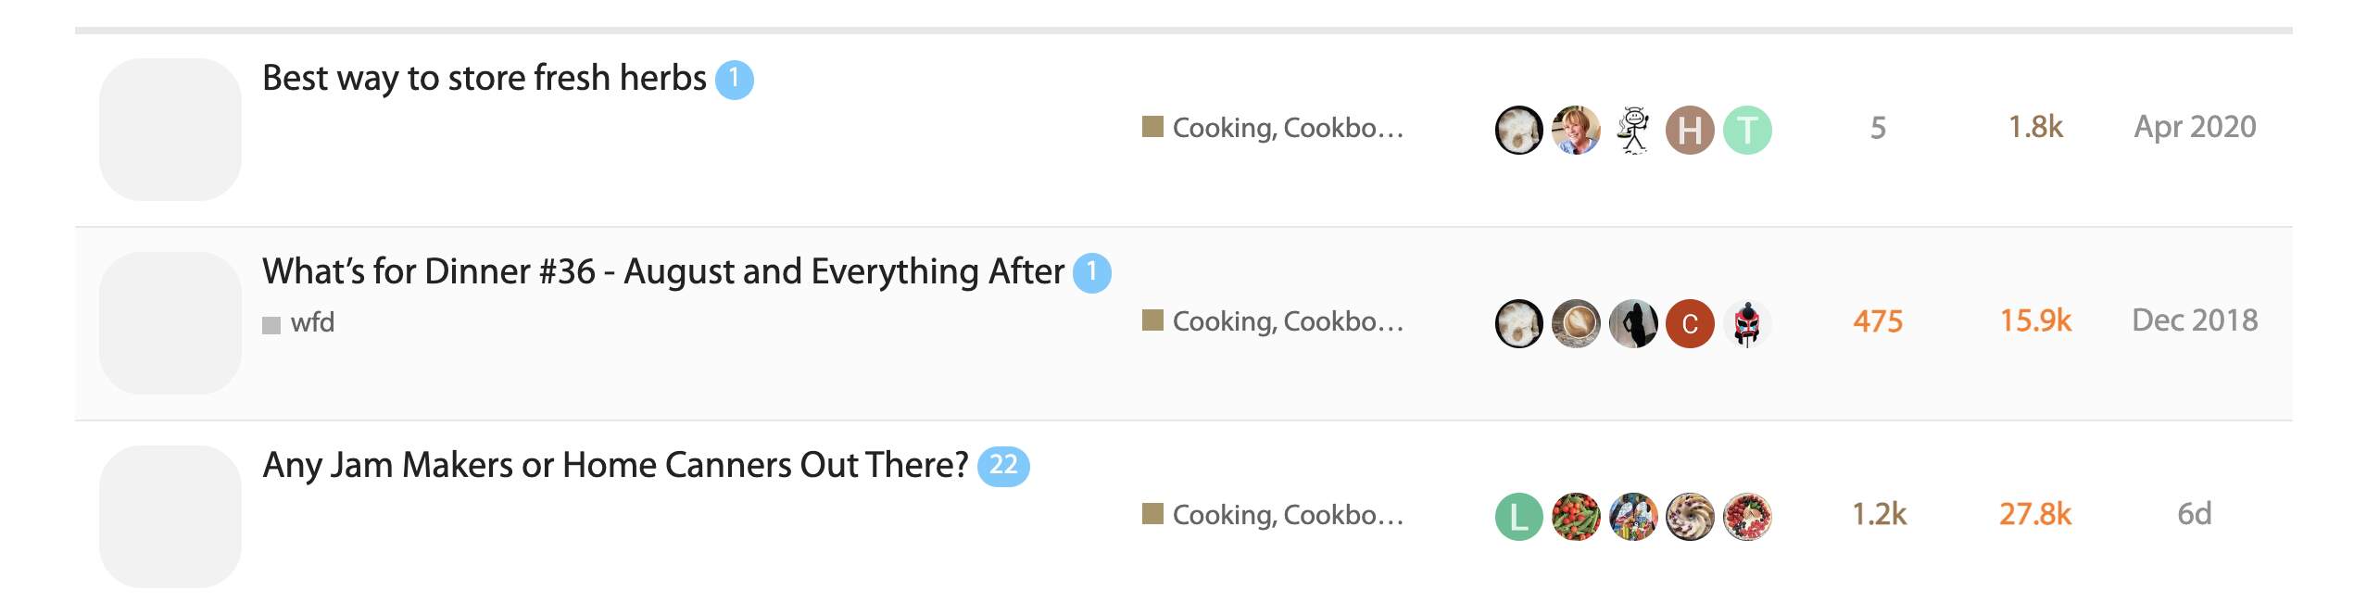Select the wfd tag
This screenshot has height=602, width=2379.
tap(311, 323)
